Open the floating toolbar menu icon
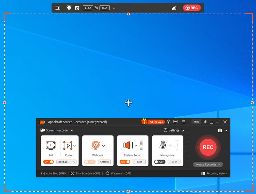The width and height of the screenshot is (256, 194). (x=58, y=8)
